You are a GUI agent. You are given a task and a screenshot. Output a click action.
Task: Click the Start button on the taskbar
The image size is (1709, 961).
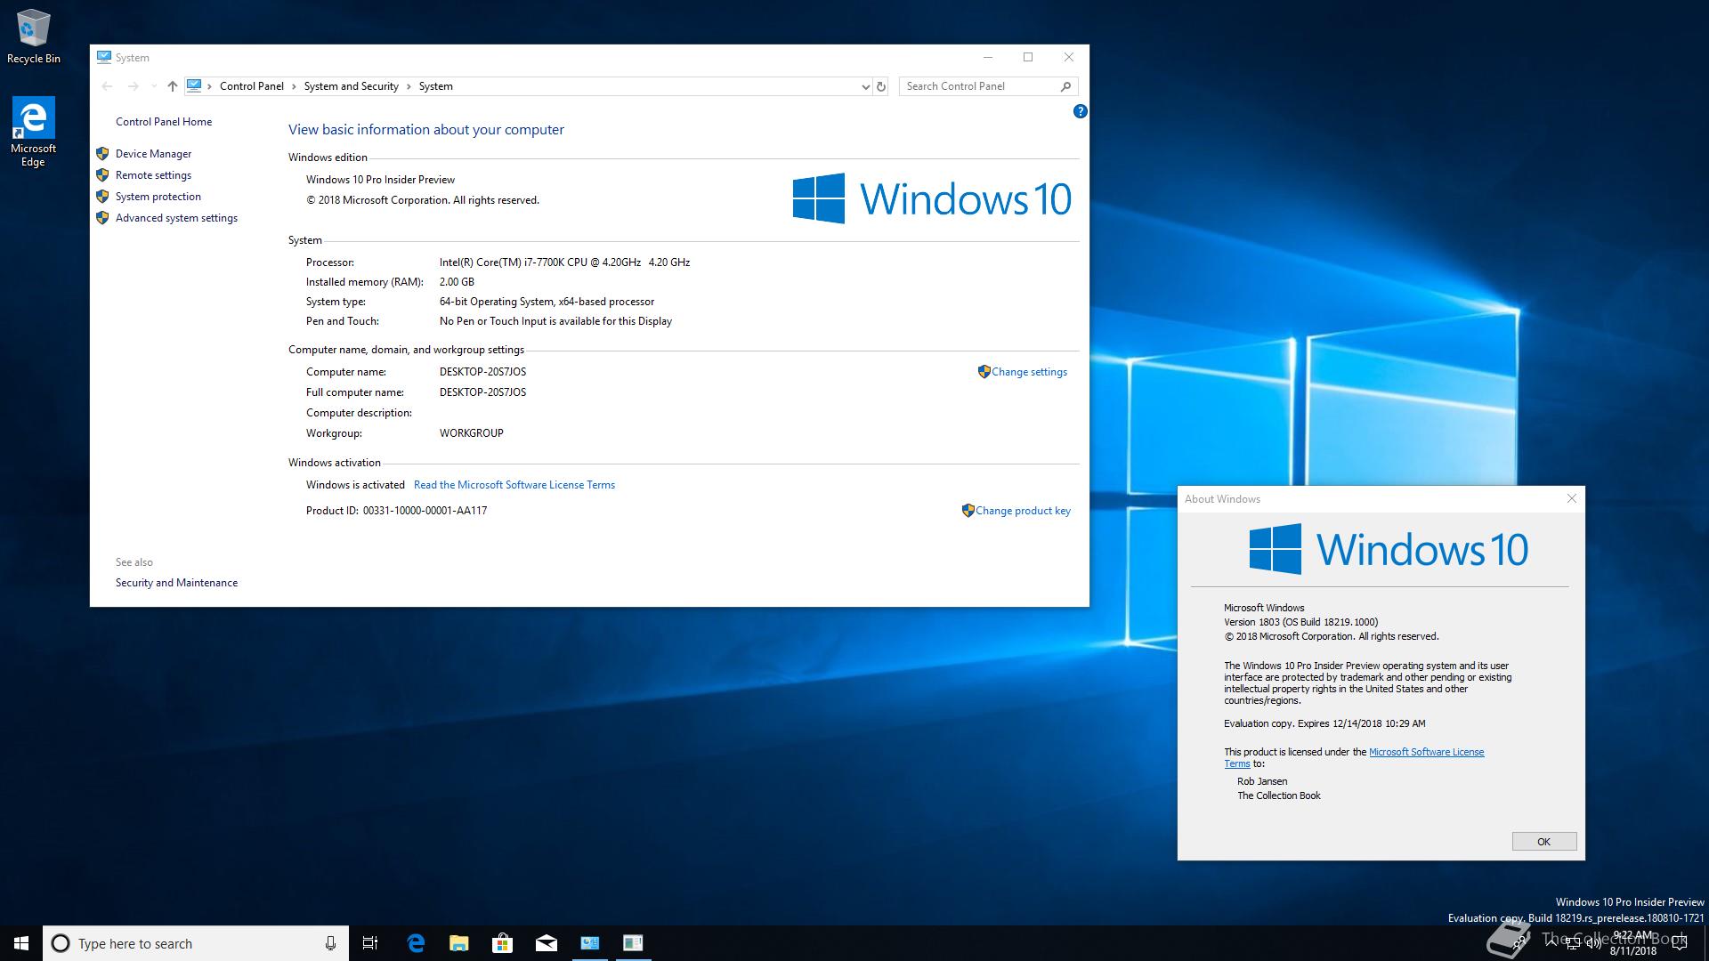(21, 943)
